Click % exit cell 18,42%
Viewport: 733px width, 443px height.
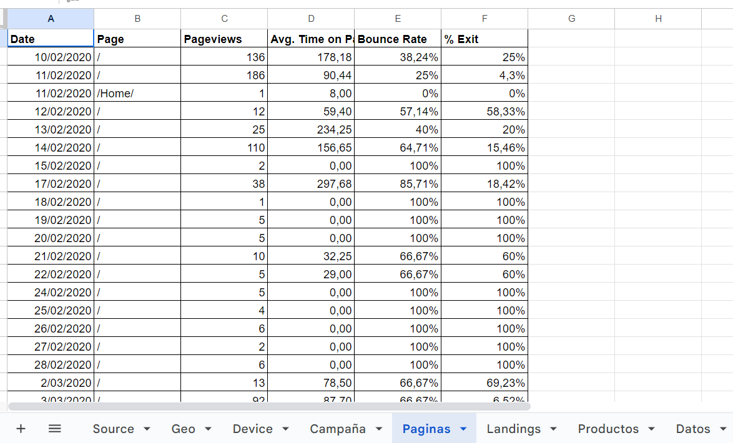(485, 183)
